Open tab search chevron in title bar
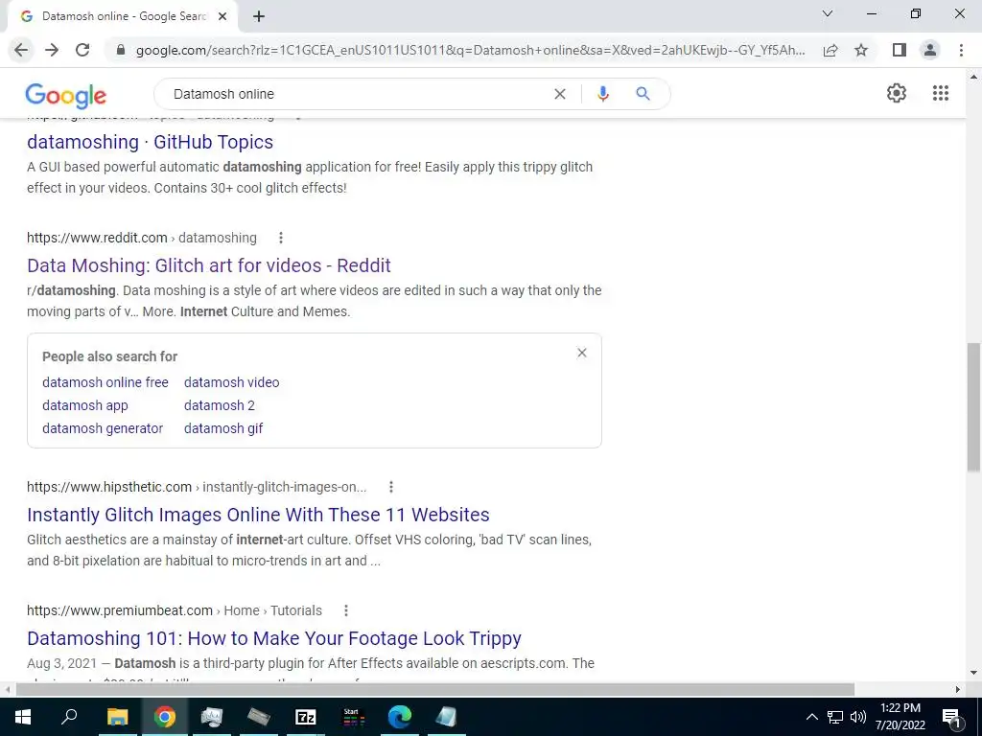The width and height of the screenshot is (982, 736). (x=828, y=13)
